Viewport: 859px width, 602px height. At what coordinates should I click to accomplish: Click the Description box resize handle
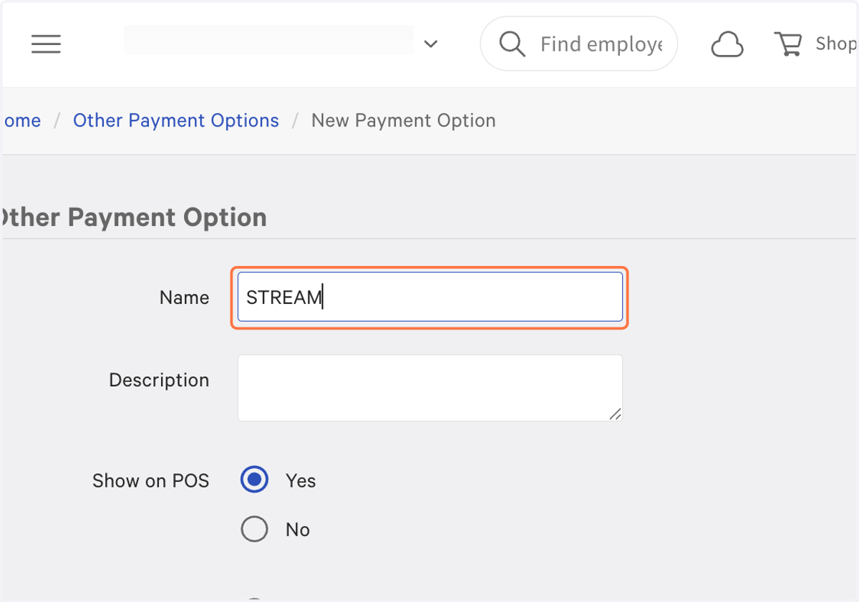615,413
